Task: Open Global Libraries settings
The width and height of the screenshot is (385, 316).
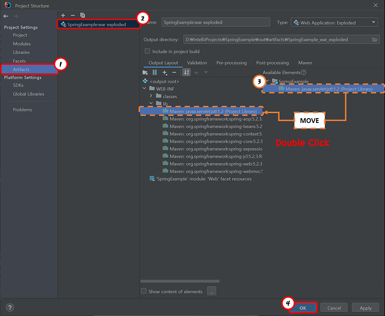Action: [x=28, y=94]
